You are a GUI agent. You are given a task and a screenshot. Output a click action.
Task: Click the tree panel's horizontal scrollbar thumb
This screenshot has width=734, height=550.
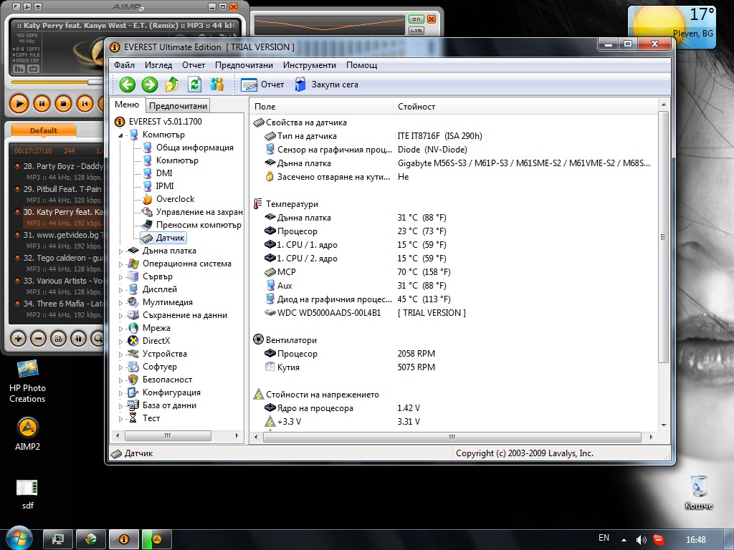click(x=167, y=436)
